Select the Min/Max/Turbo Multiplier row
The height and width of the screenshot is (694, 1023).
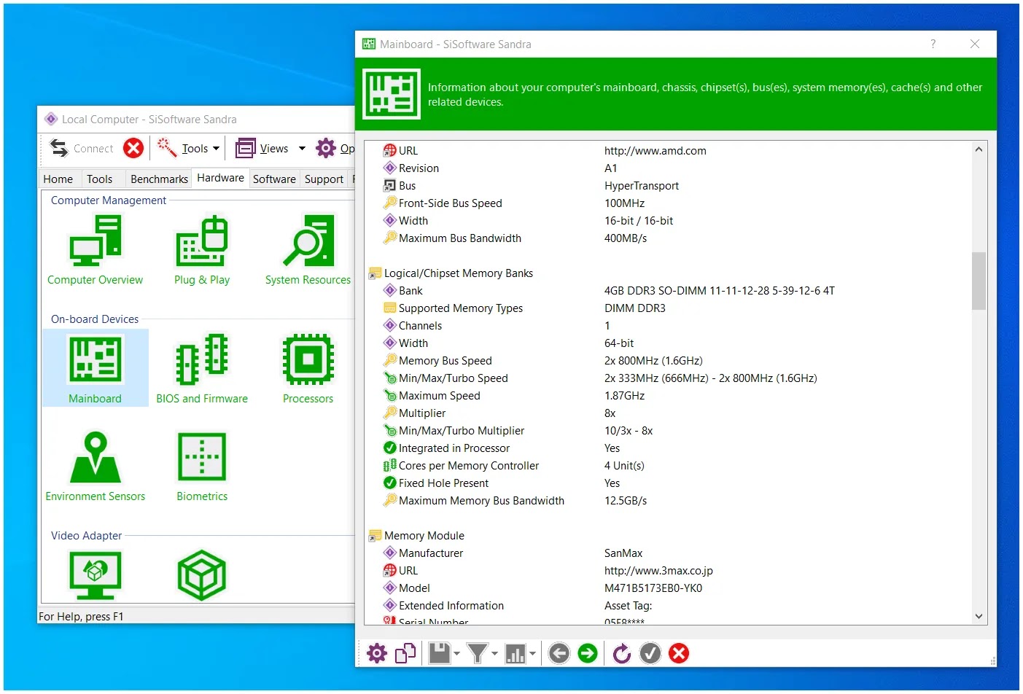click(x=669, y=431)
